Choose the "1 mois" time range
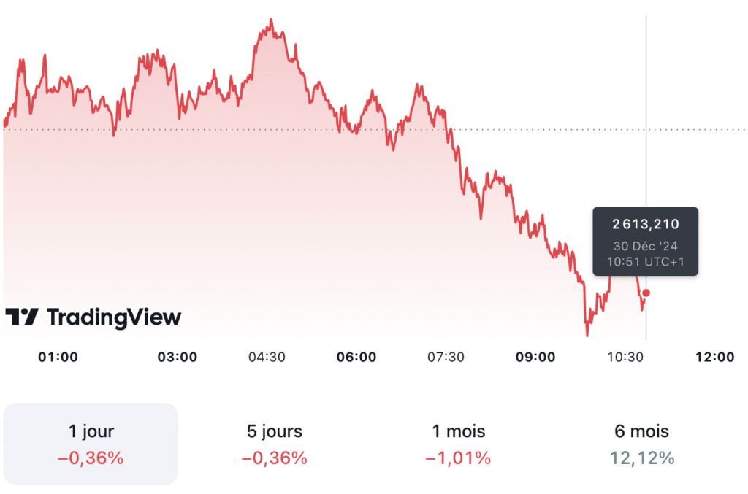Image resolution: width=748 pixels, height=494 pixels. pos(458,444)
